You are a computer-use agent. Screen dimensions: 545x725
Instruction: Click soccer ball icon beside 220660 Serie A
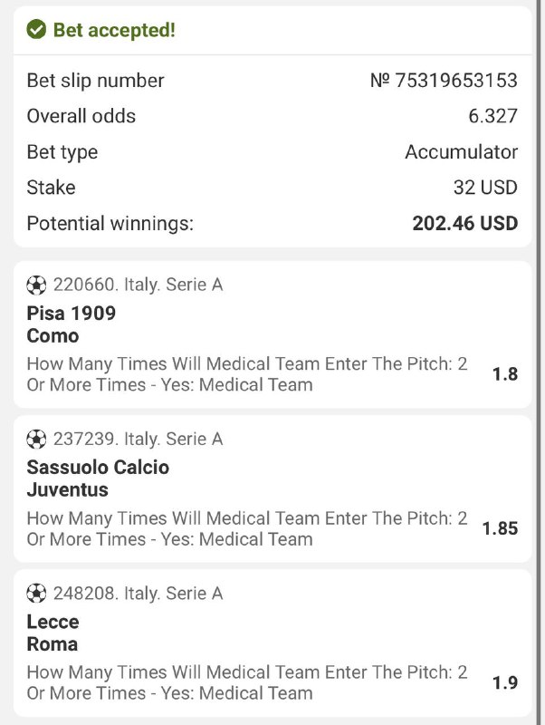(36, 285)
